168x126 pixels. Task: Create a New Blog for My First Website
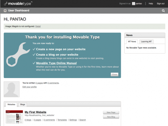pos(111,117)
